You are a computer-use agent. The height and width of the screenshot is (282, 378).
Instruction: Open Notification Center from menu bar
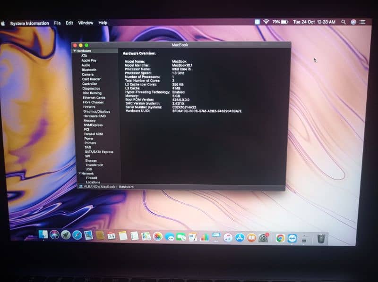363,22
